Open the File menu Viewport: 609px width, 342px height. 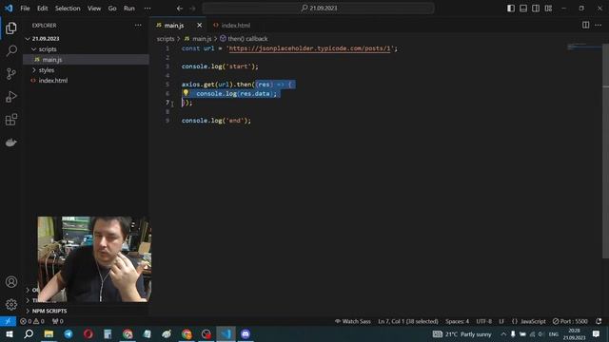coord(25,9)
